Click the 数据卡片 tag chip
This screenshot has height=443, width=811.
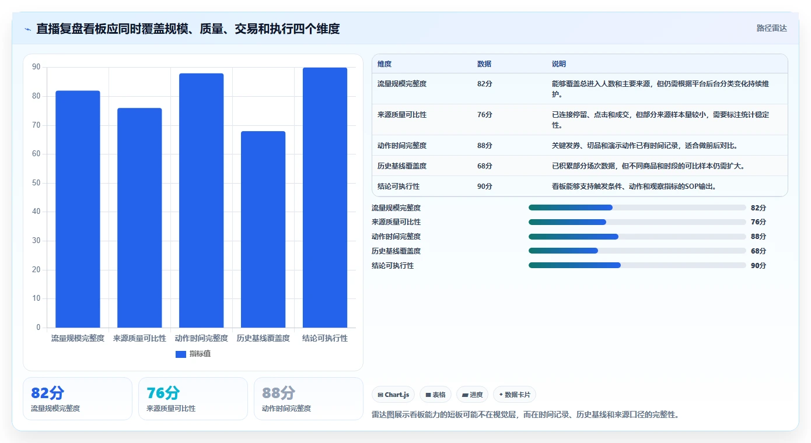514,395
